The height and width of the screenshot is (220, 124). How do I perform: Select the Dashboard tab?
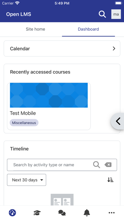click(x=88, y=29)
